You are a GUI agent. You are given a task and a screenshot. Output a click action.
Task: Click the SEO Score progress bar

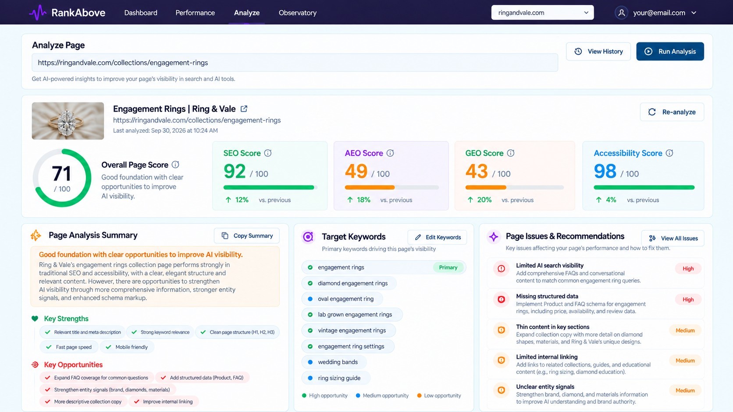tap(270, 187)
